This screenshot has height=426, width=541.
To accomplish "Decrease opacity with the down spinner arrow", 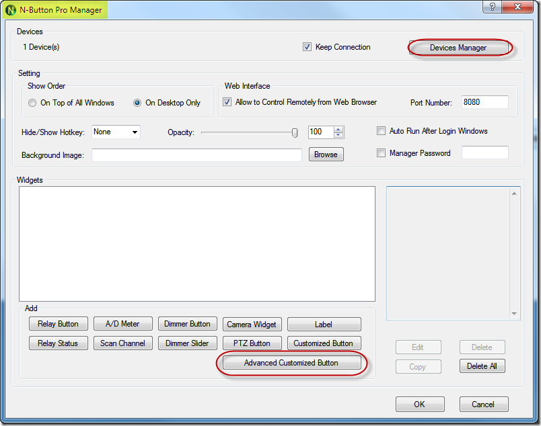I will coord(338,135).
